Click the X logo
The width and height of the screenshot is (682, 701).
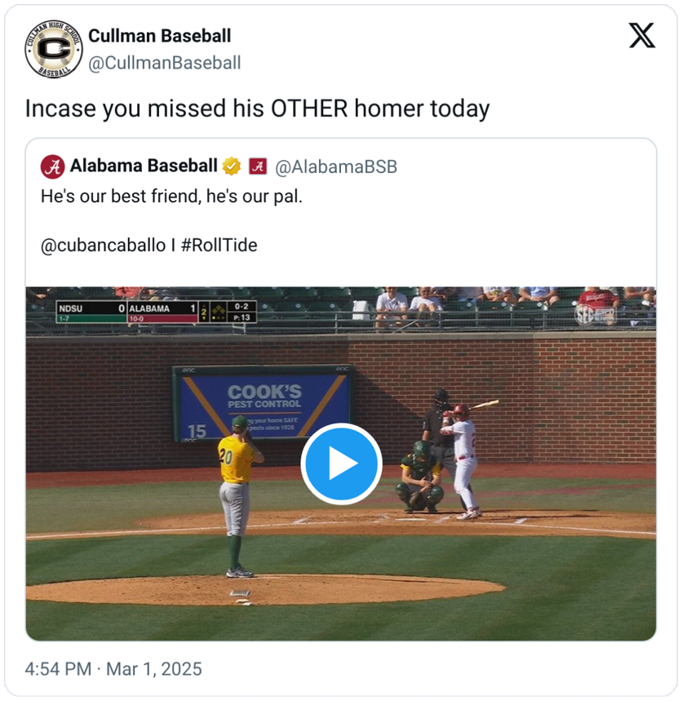click(642, 35)
